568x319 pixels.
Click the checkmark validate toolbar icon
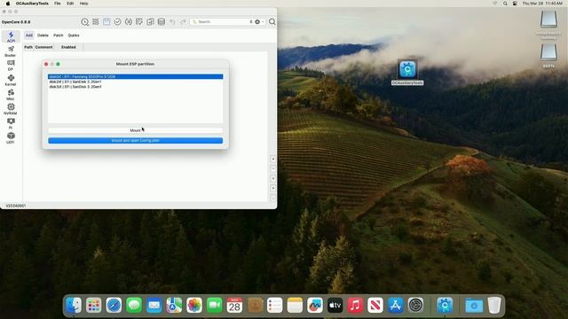point(117,22)
